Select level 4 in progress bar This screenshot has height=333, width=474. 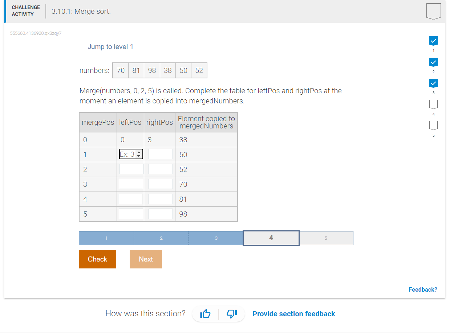pyautogui.click(x=271, y=238)
